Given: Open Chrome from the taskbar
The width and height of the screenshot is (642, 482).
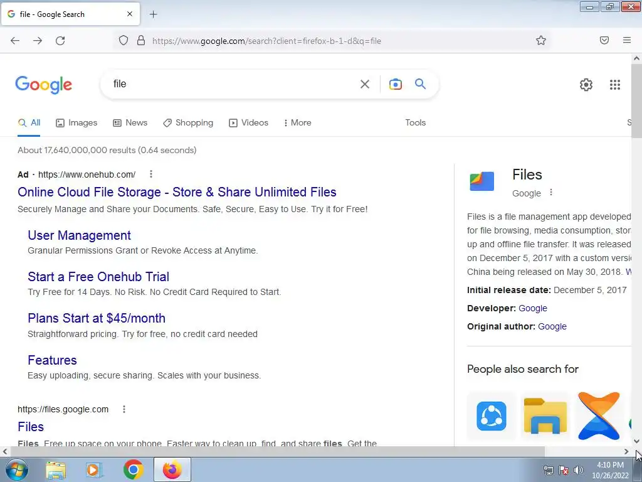Looking at the screenshot, I should tap(133, 469).
